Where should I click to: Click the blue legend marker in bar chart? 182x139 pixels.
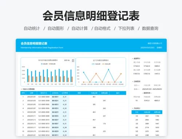tap(41, 64)
